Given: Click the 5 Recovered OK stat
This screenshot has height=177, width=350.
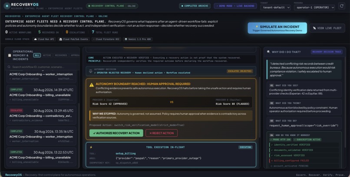Looking at the screenshot, I should point(49,32).
